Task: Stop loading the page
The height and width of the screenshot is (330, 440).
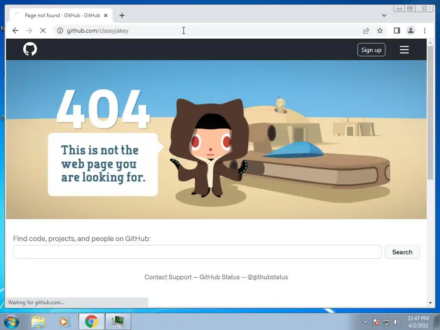Action: tap(43, 31)
